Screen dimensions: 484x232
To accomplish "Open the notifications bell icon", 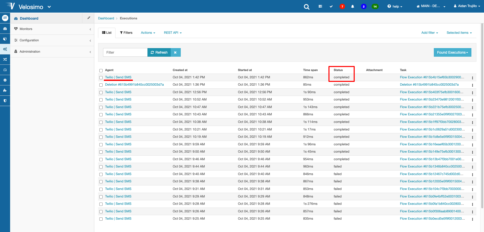I will coord(353,6).
